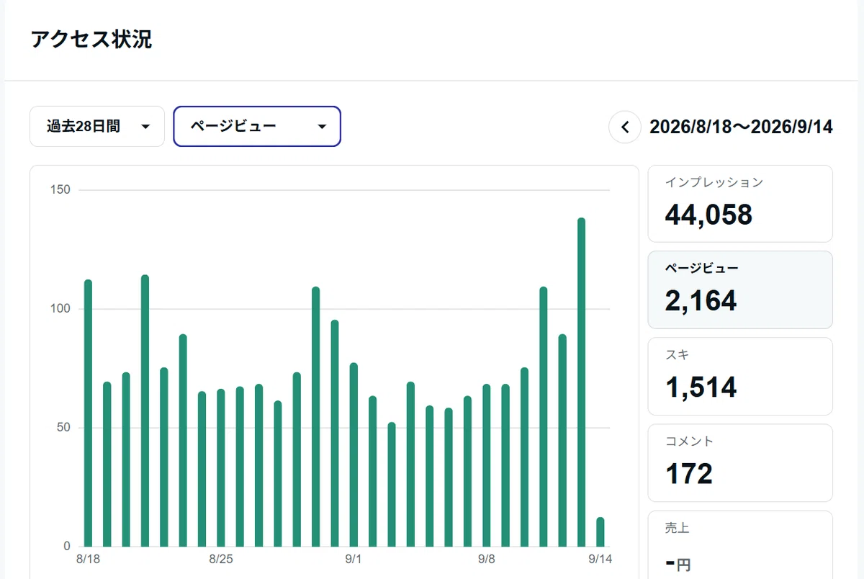Click the 9/8 x-axis label
Image resolution: width=864 pixels, height=579 pixels.
point(486,559)
